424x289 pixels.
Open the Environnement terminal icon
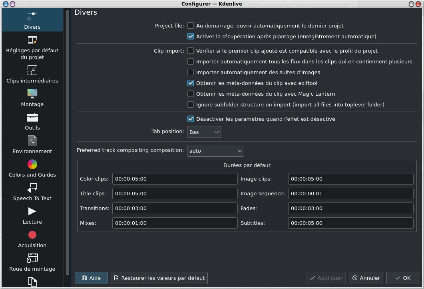tap(32, 141)
